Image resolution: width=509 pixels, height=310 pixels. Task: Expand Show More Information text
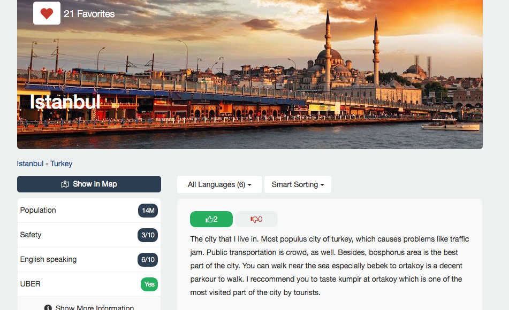pyautogui.click(x=94, y=307)
